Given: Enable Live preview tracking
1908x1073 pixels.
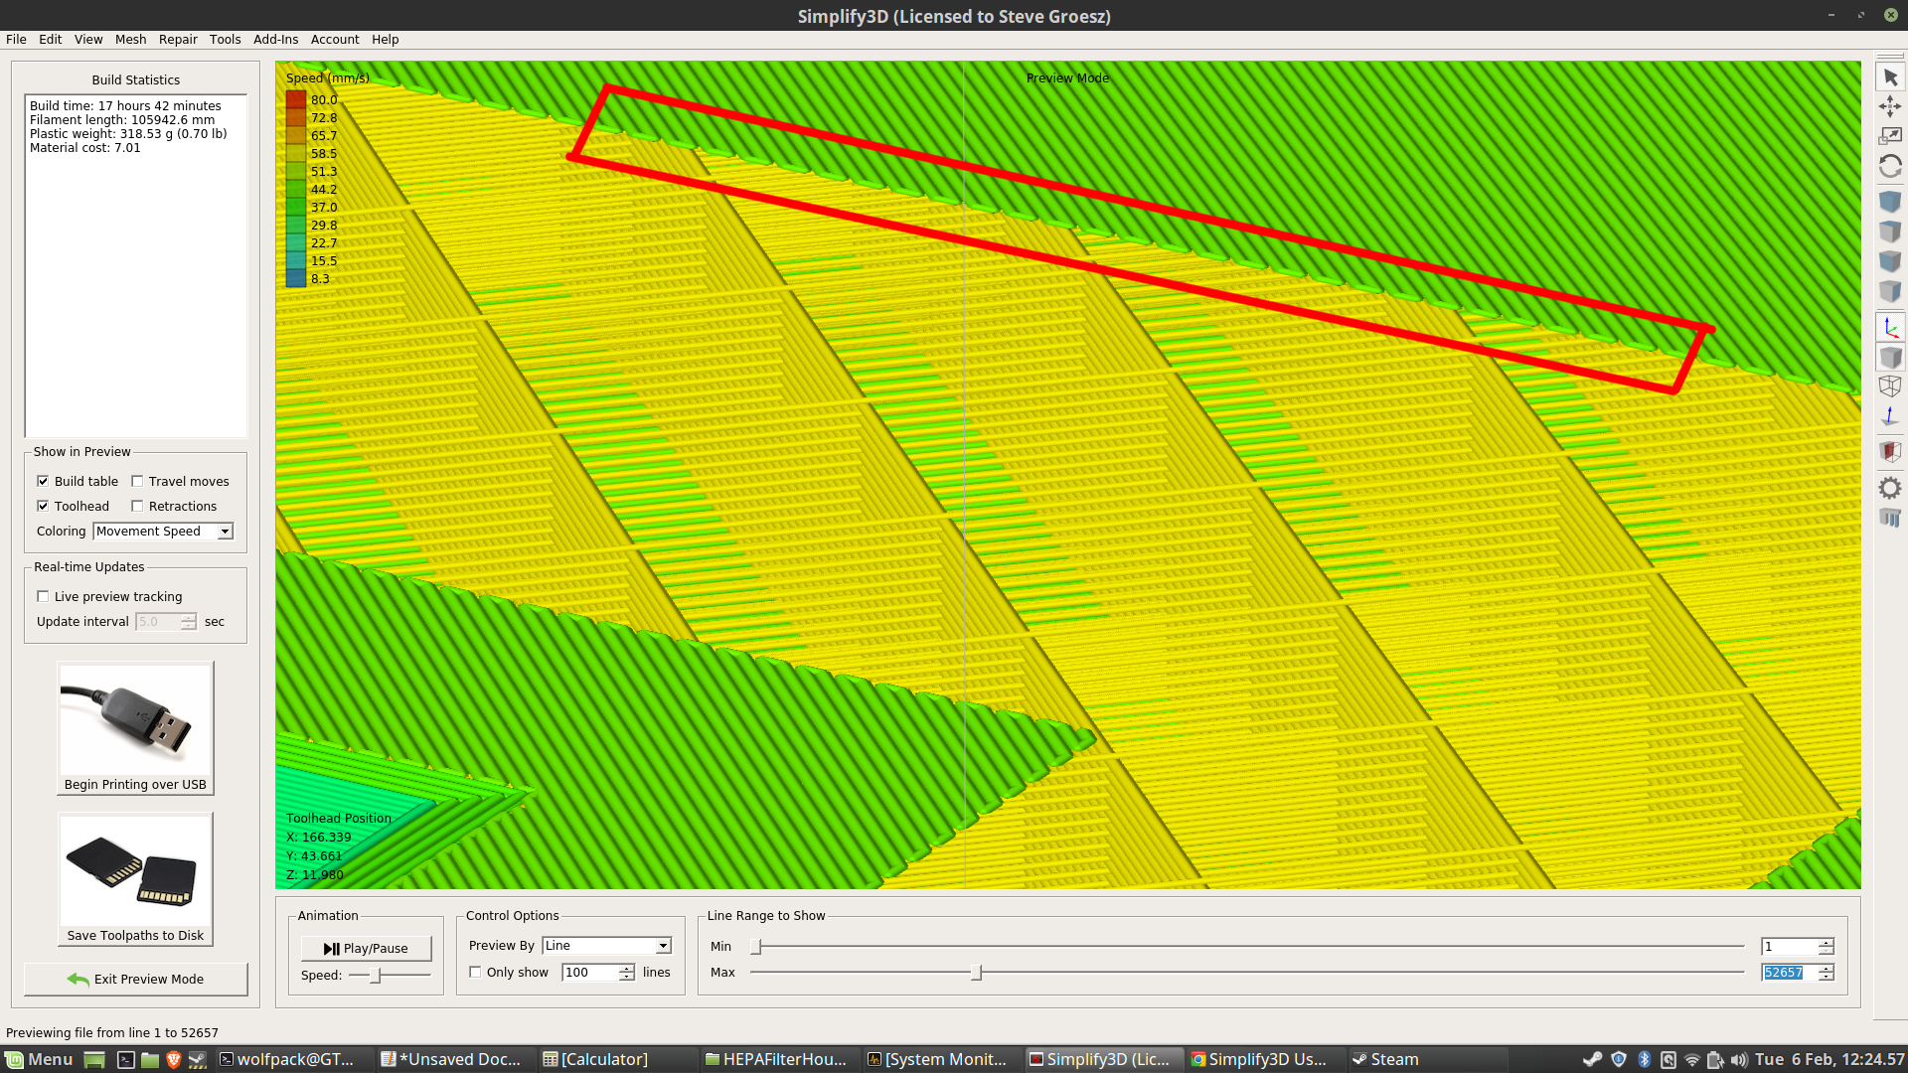Looking at the screenshot, I should [x=43, y=596].
